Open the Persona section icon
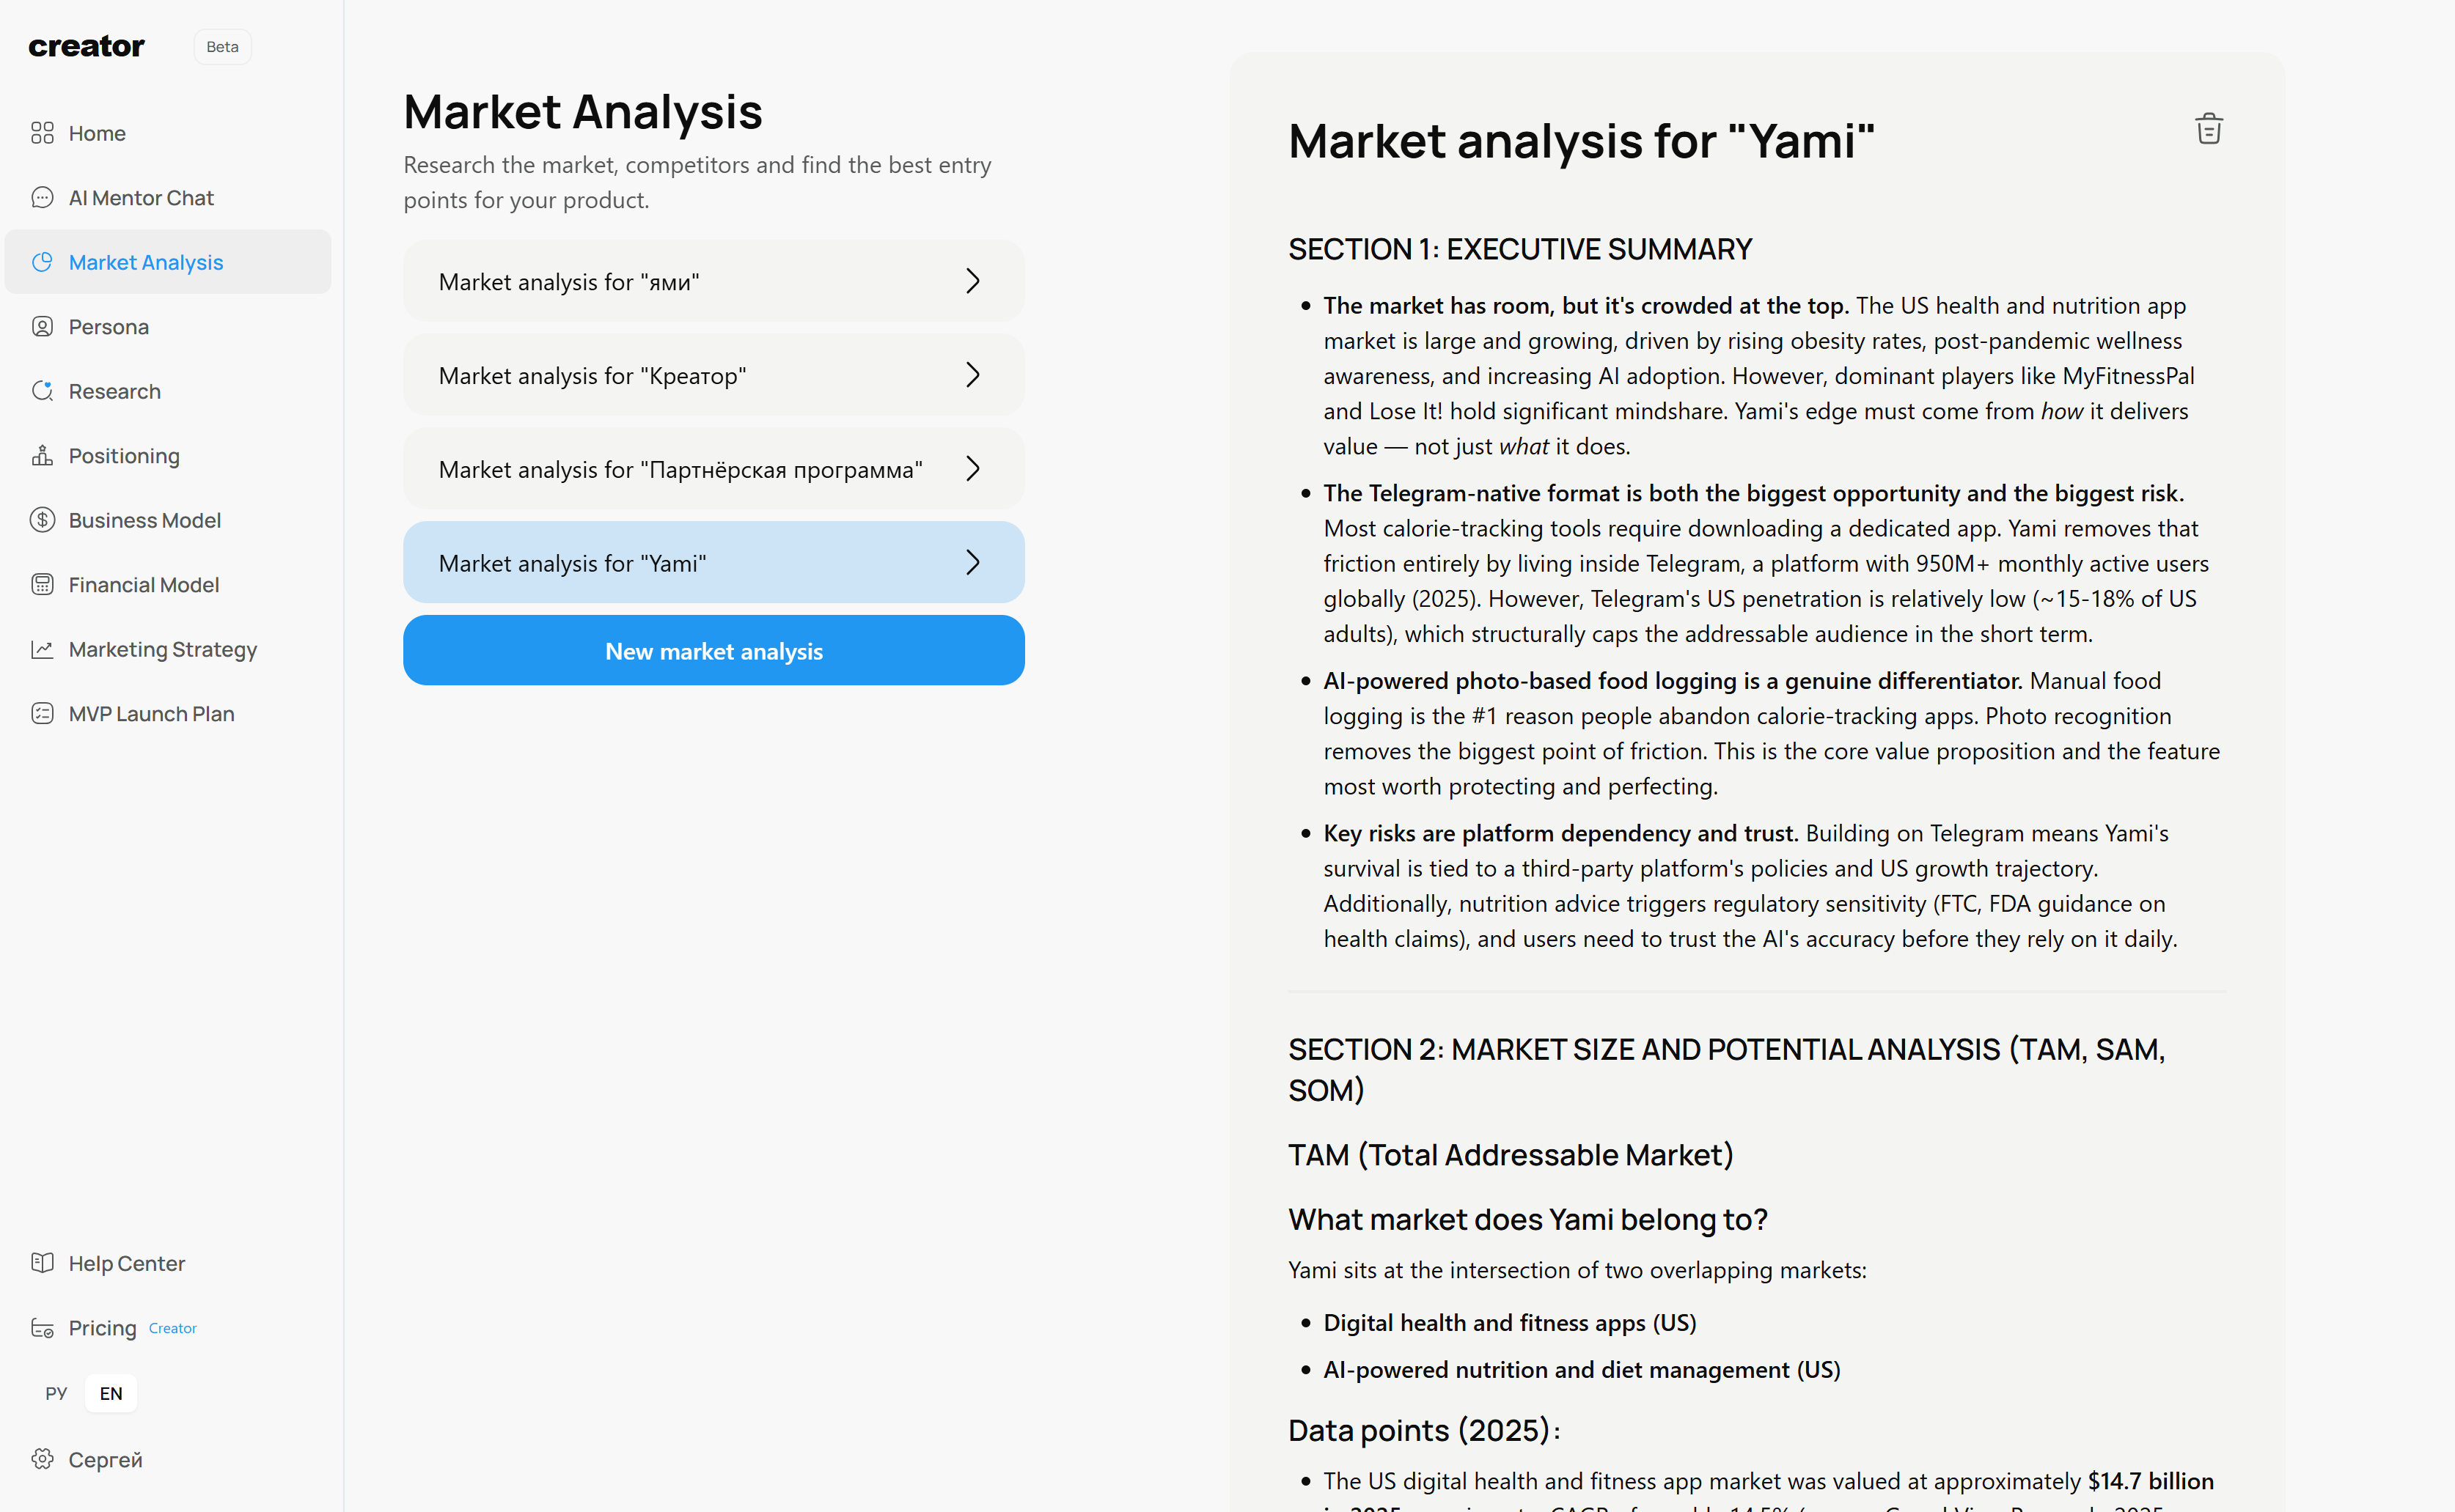2455x1512 pixels. pos(42,326)
